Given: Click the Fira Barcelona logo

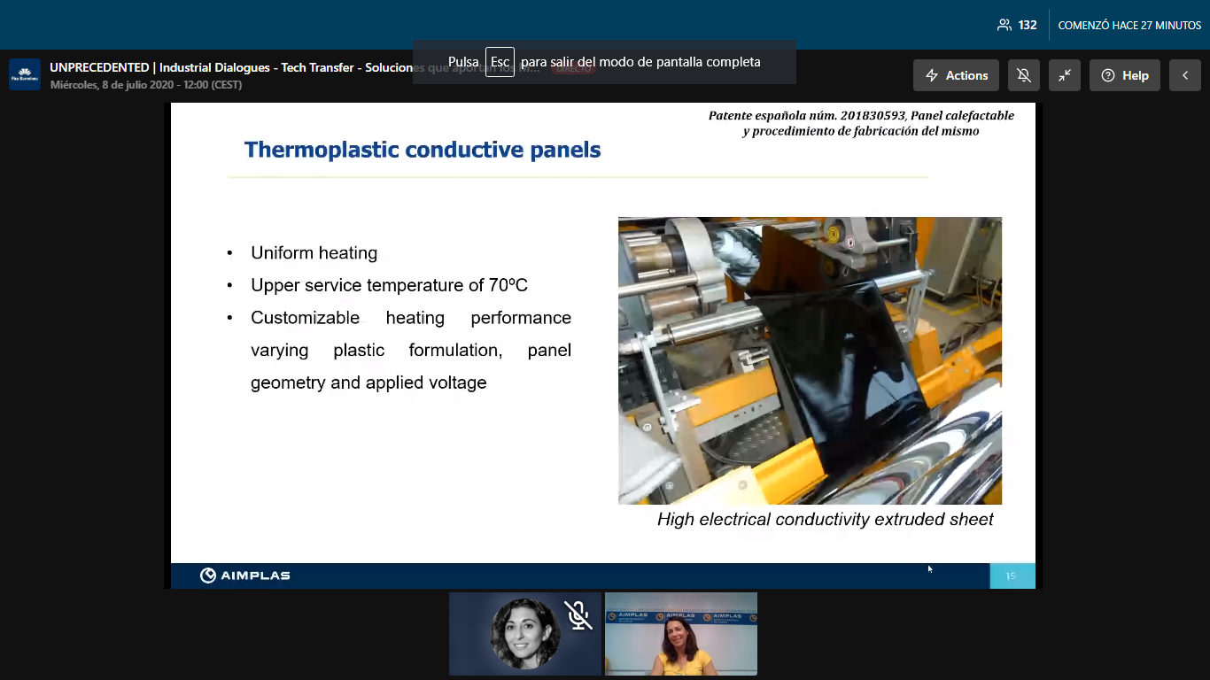Looking at the screenshot, I should (25, 75).
